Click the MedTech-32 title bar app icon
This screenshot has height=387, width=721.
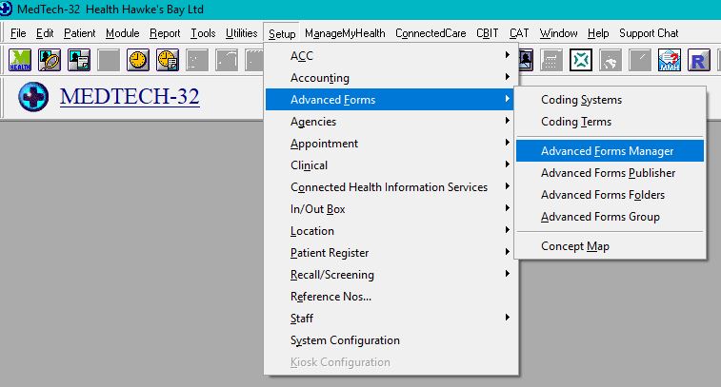6,10
